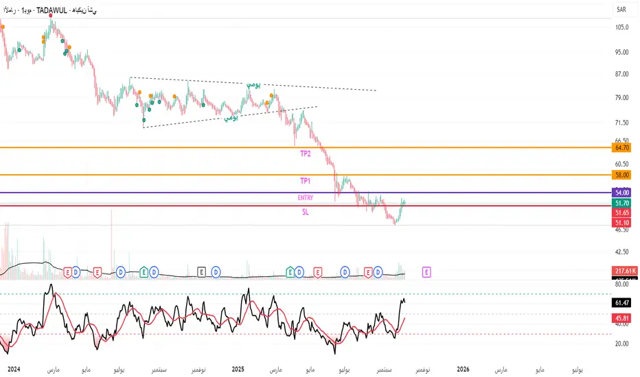Select the orange 64.70 price label
The image size is (640, 377).
pos(621,147)
